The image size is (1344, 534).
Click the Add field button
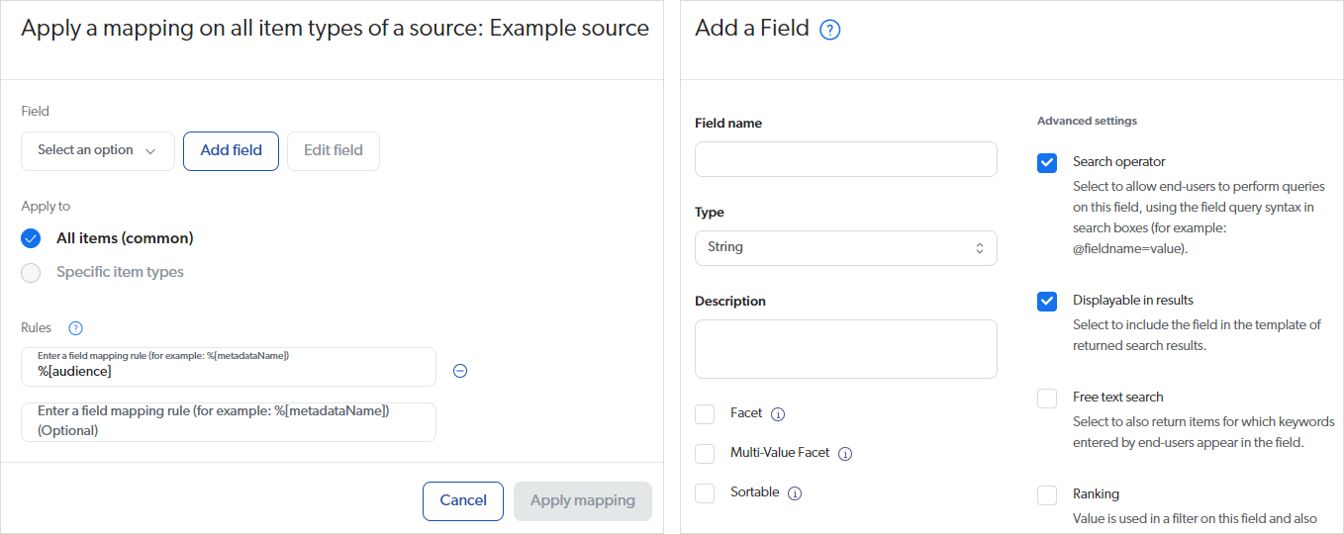coord(231,151)
